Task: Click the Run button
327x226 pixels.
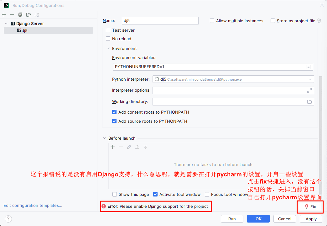Action: (232, 219)
